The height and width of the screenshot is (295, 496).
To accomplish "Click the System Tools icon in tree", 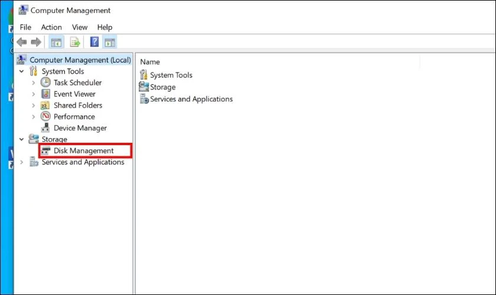I will pyautogui.click(x=33, y=71).
